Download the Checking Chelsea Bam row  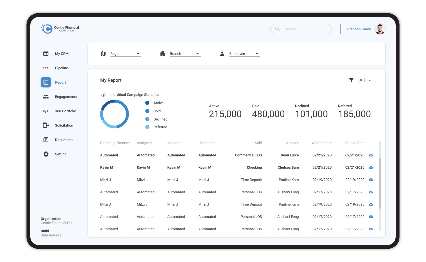tap(371, 167)
